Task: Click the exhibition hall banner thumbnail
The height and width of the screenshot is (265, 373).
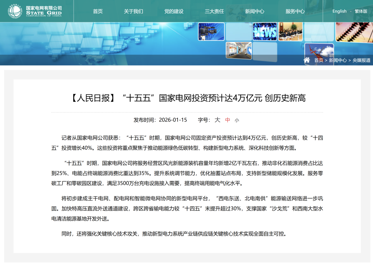Action: pos(239,50)
